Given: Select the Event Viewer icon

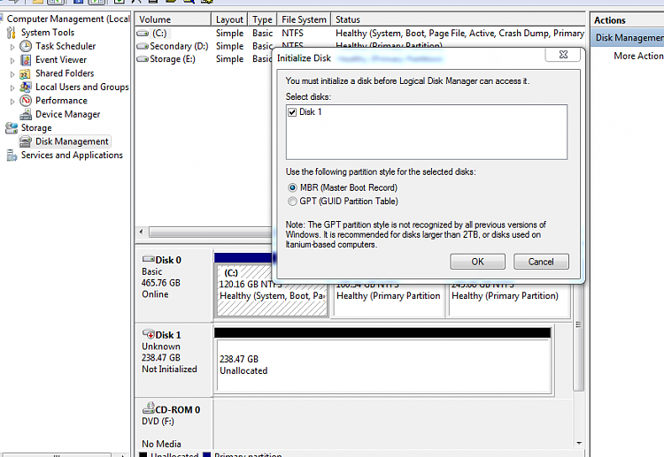Looking at the screenshot, I should (x=26, y=59).
